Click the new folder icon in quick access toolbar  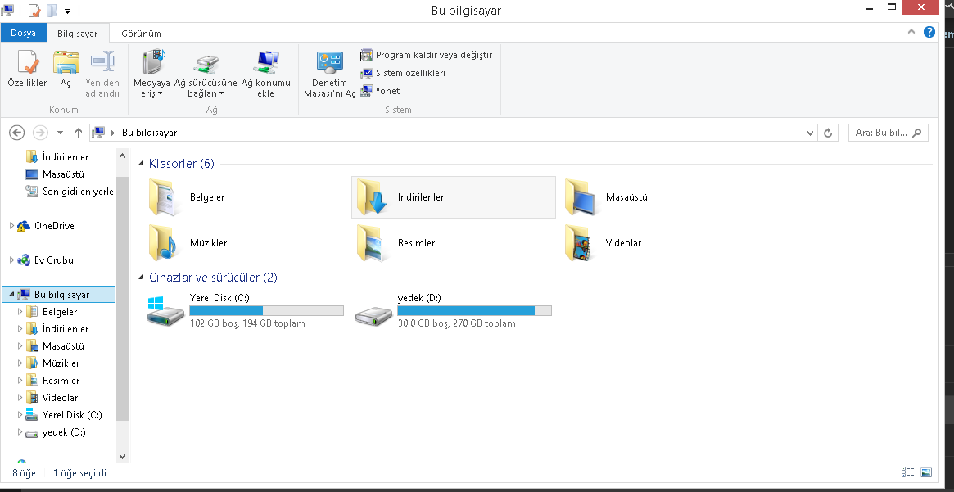point(53,11)
